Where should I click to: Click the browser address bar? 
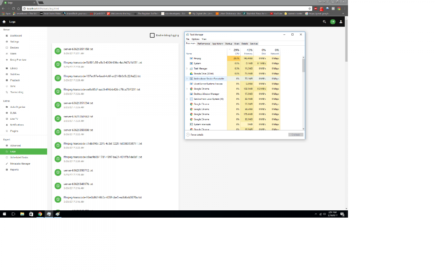[163, 8]
